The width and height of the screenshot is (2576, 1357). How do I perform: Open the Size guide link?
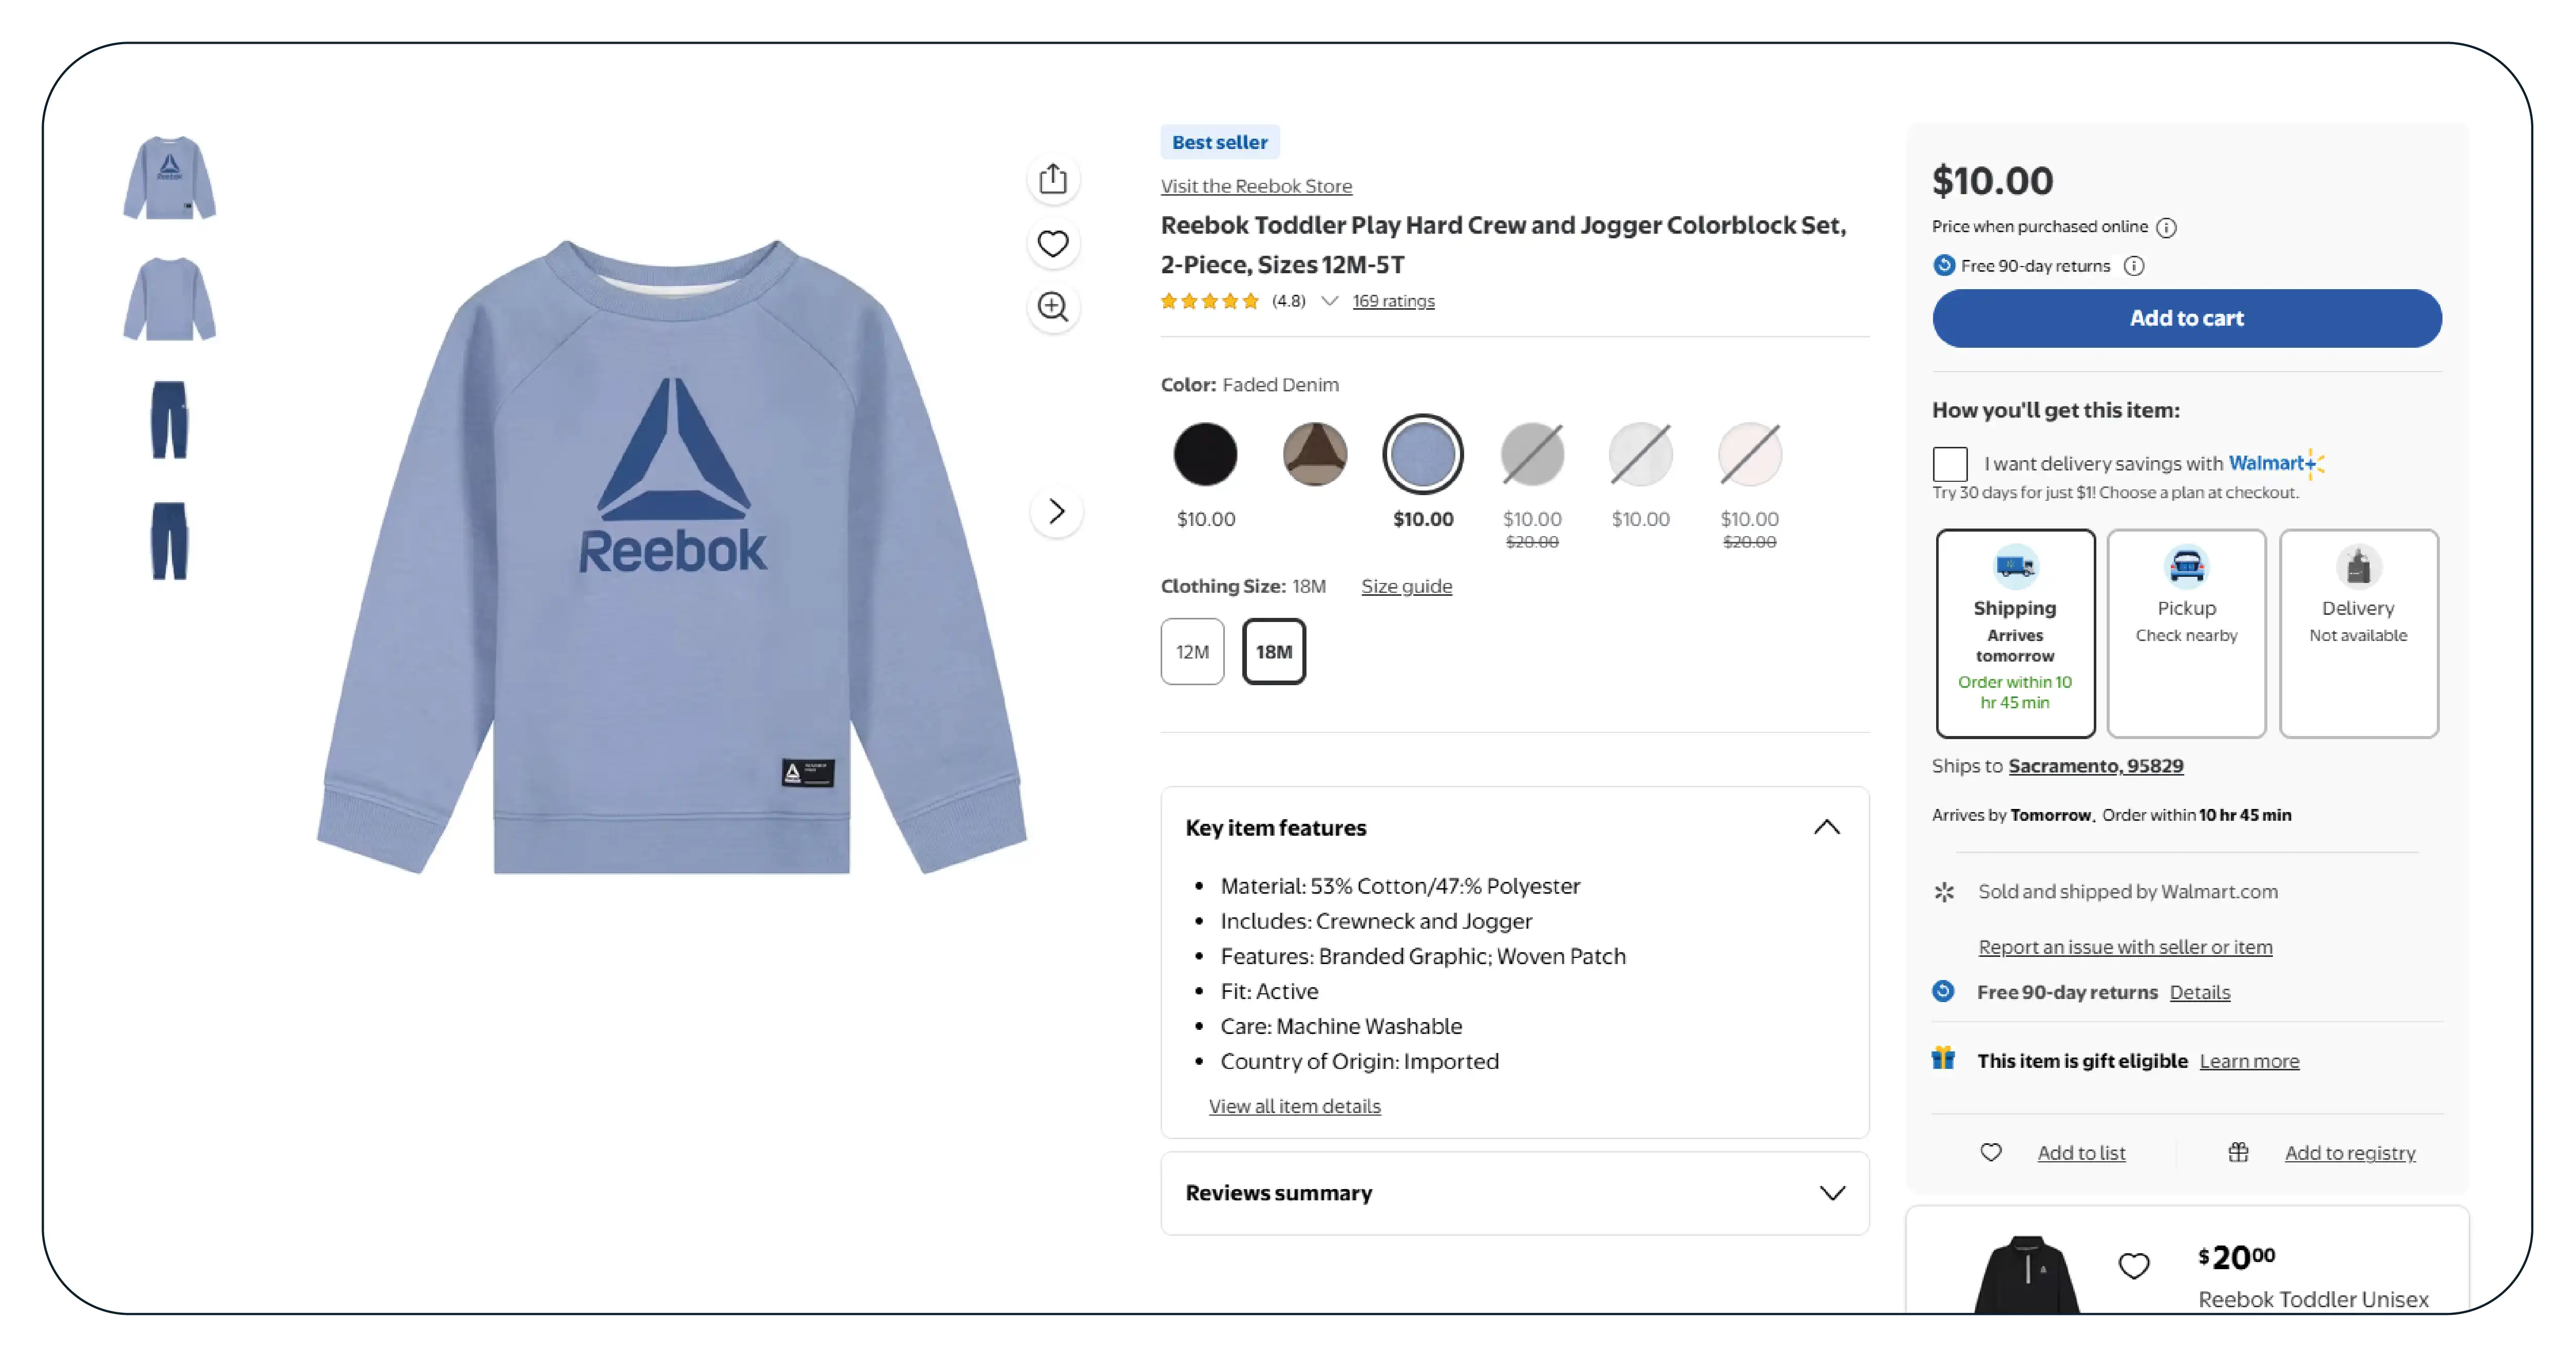point(1406,586)
